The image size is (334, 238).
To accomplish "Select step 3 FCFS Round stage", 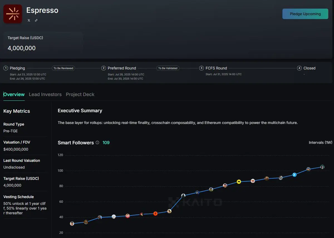I will [213, 68].
